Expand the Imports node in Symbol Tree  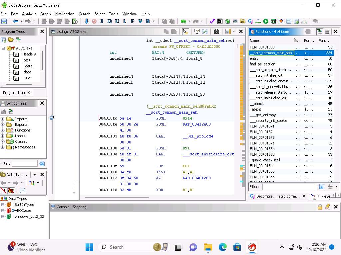tap(3, 119)
